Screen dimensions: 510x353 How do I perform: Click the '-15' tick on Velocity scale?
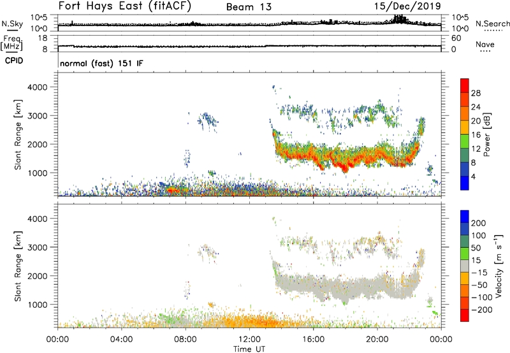click(479, 273)
